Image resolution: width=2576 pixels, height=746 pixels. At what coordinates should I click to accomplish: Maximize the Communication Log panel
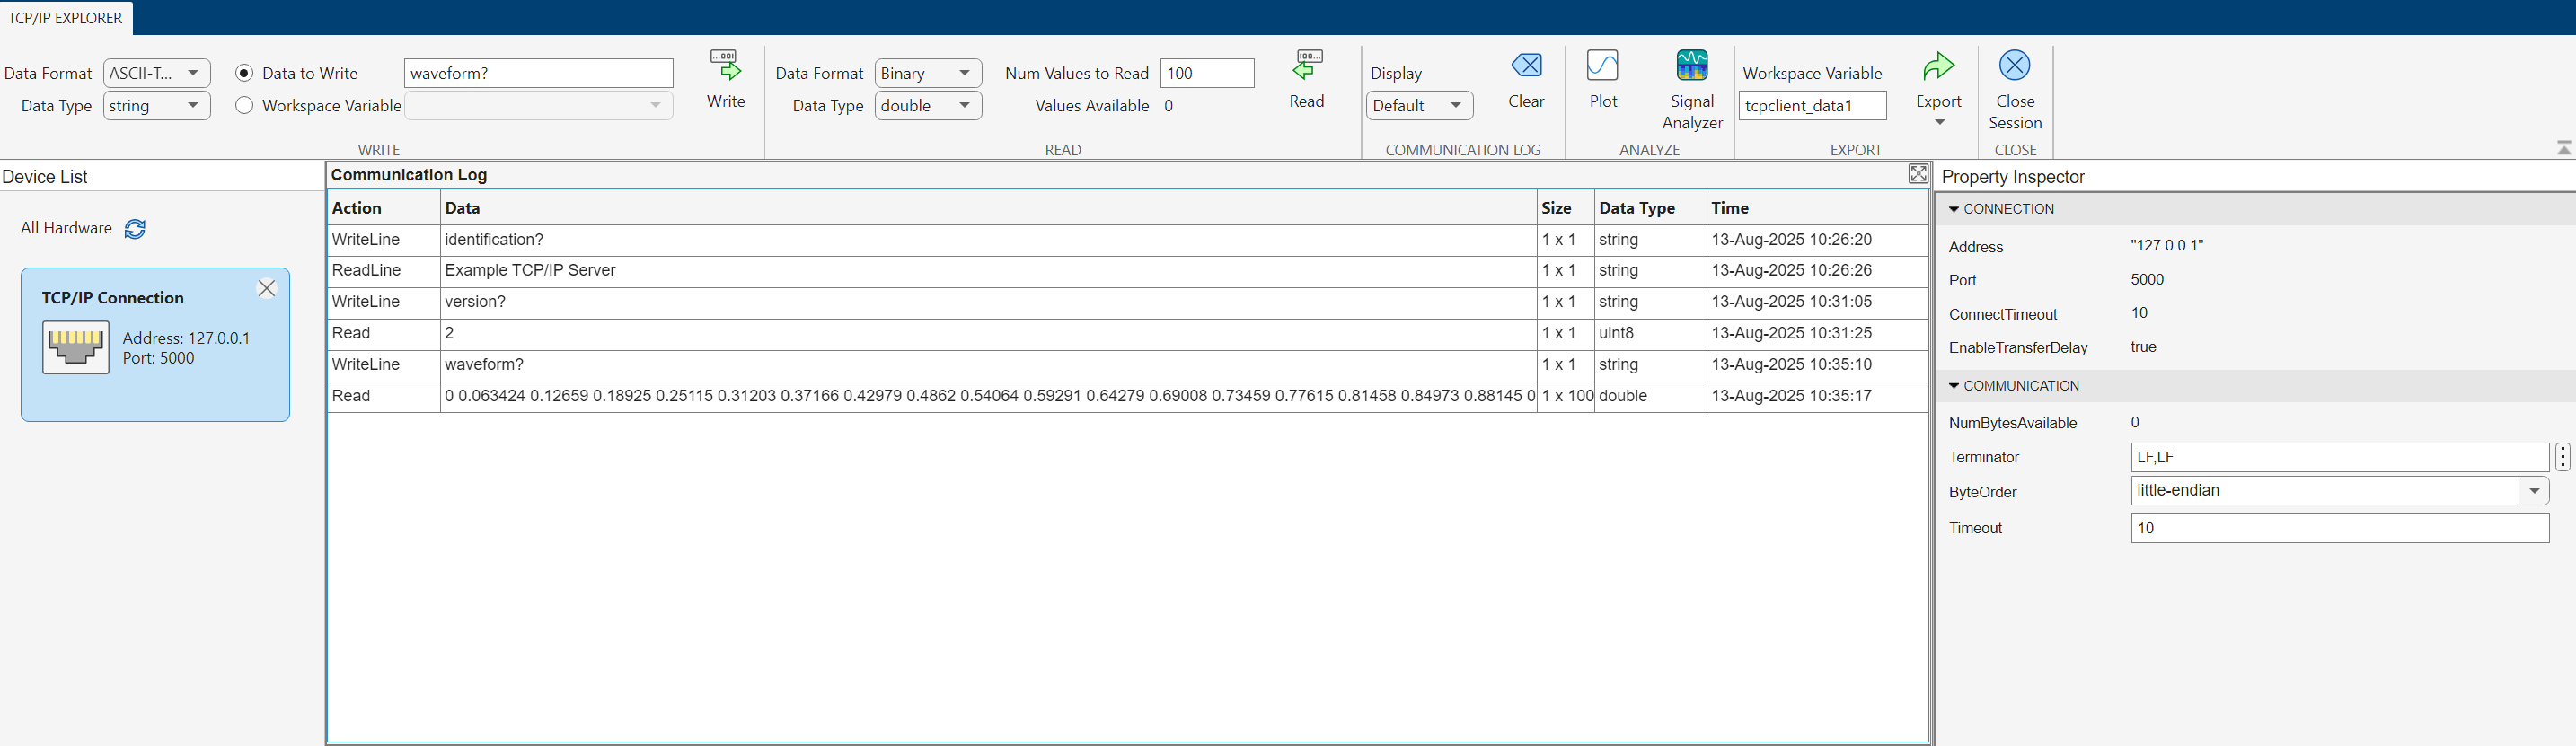tap(1918, 174)
